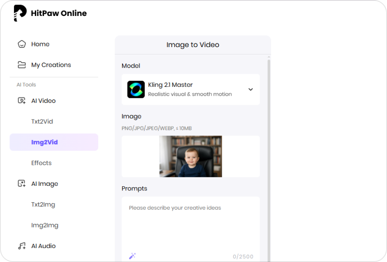Click the Home pentagon icon
The width and height of the screenshot is (387, 262).
pos(22,44)
